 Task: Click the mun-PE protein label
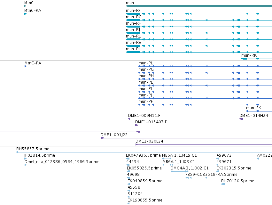coord(146,82)
